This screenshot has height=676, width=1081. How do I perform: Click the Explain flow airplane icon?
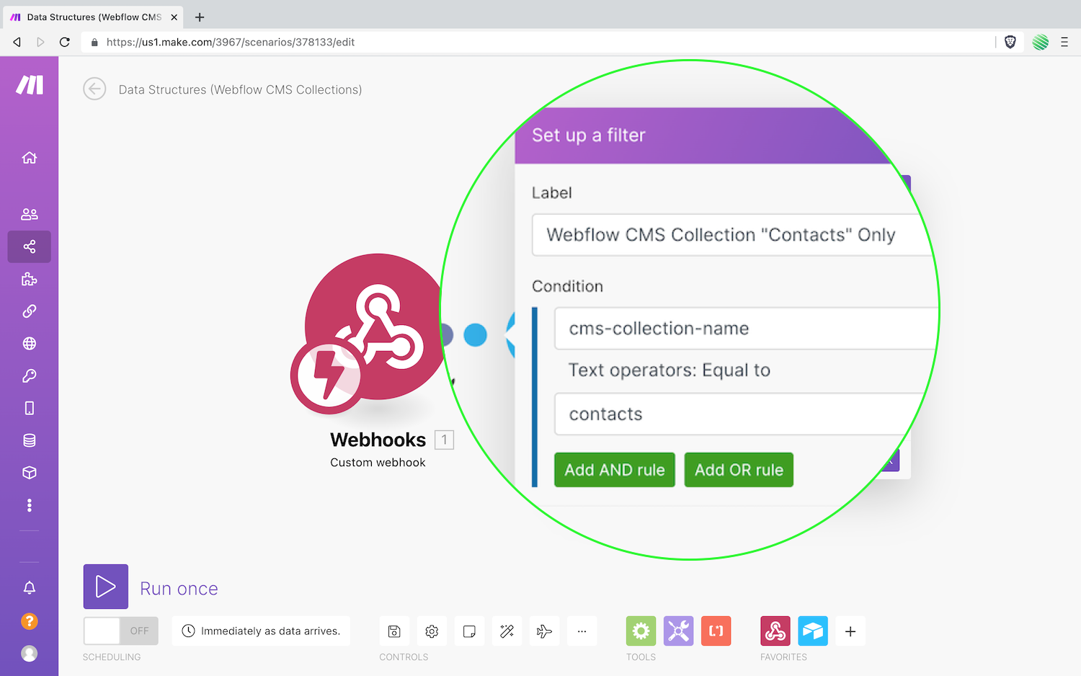click(544, 631)
